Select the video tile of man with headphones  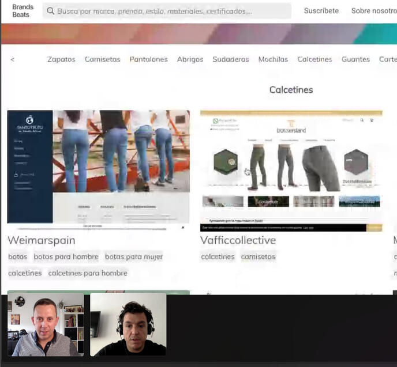[128, 324]
